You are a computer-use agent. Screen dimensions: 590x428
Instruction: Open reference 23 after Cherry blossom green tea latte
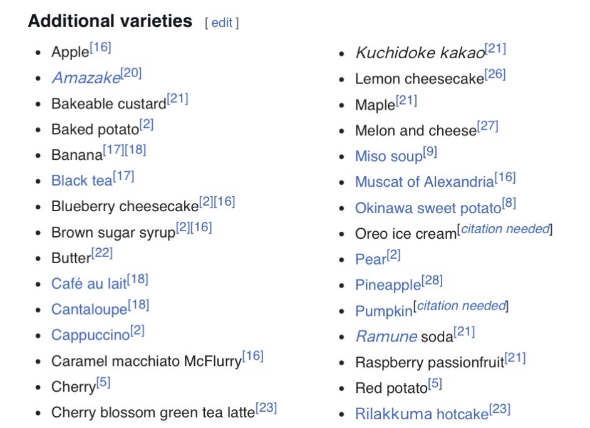click(x=266, y=408)
